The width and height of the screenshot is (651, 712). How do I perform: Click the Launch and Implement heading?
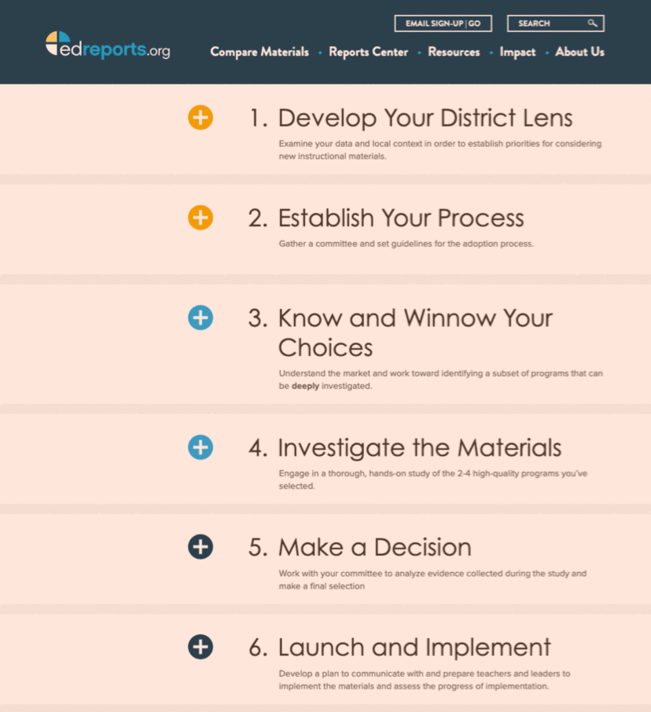click(x=399, y=647)
